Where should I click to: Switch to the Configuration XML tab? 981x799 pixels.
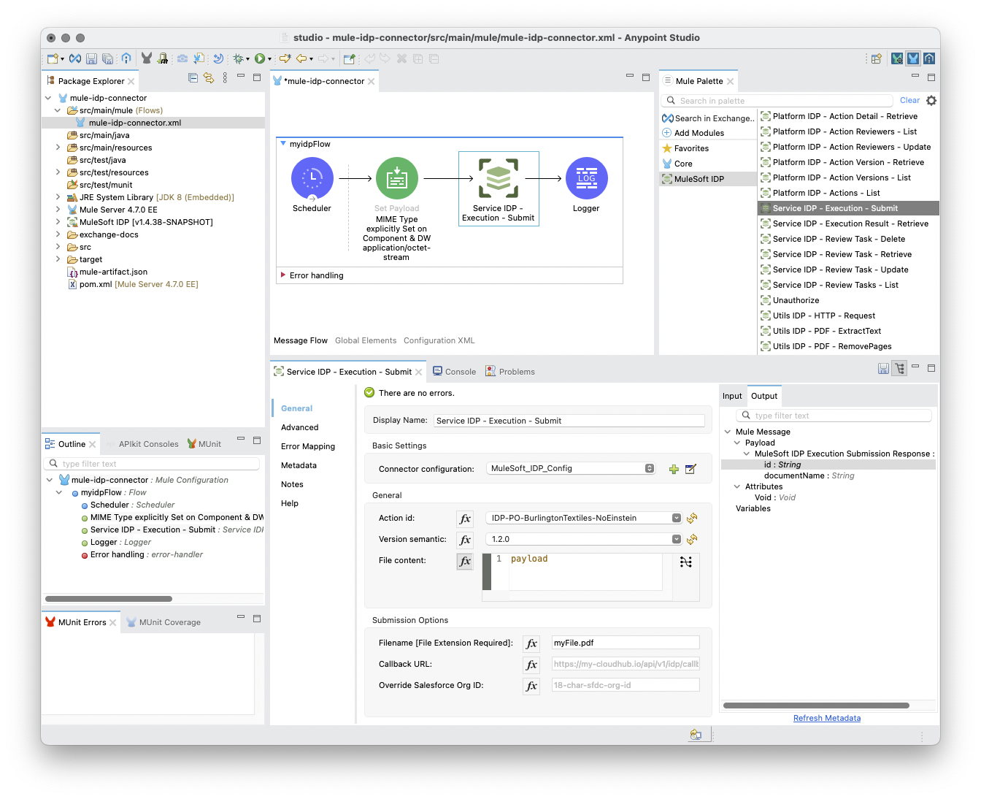439,340
